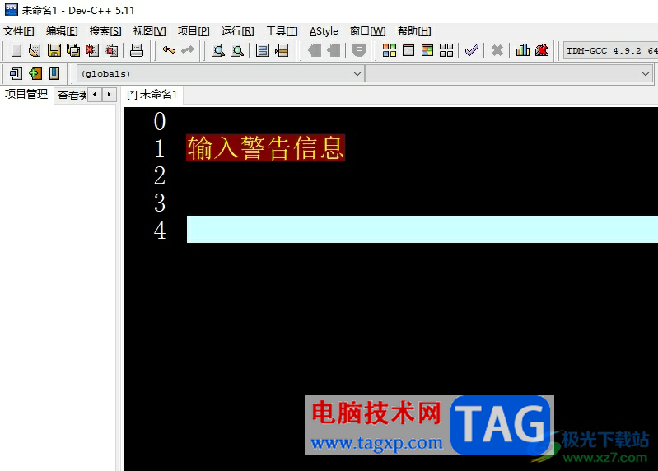Rebuild all with four-squares icon

(x=446, y=50)
